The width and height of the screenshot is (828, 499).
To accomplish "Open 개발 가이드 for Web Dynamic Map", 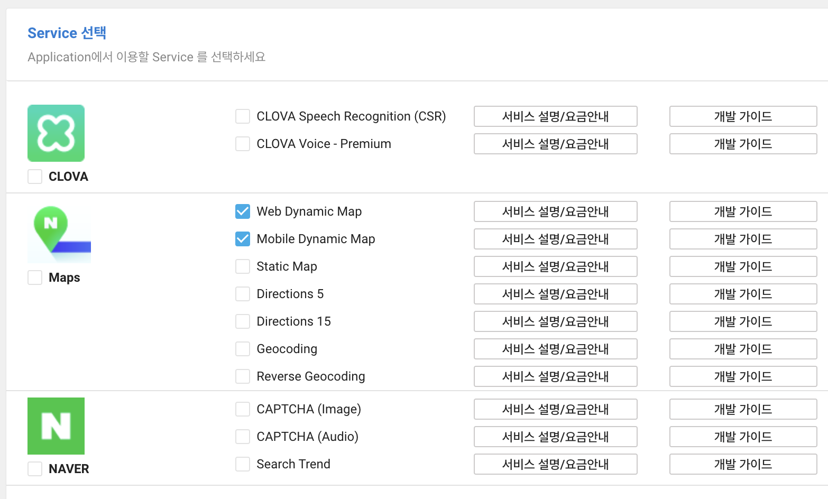I will 743,211.
